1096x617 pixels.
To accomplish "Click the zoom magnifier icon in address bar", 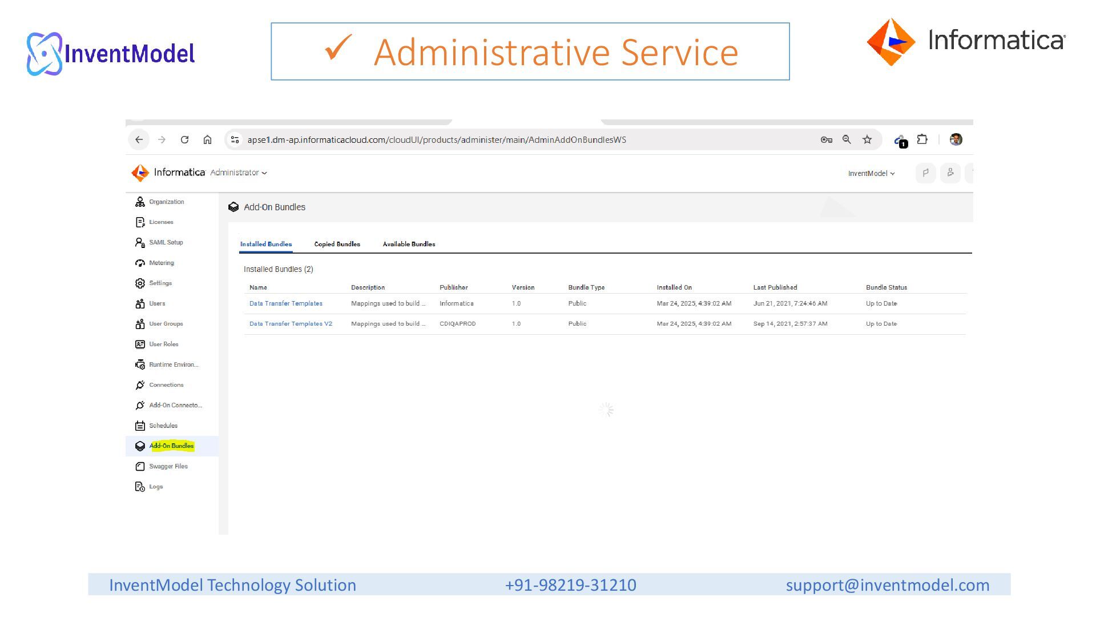I will pos(847,140).
